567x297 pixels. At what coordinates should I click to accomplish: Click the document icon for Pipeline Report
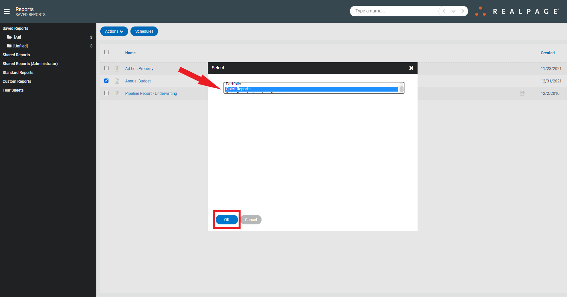[x=117, y=94]
